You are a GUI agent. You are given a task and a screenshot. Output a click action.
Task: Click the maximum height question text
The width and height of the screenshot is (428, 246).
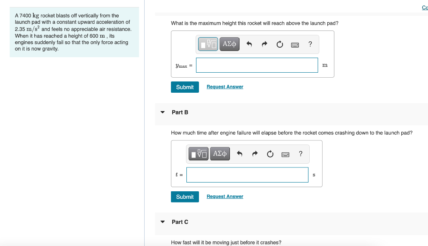click(255, 23)
